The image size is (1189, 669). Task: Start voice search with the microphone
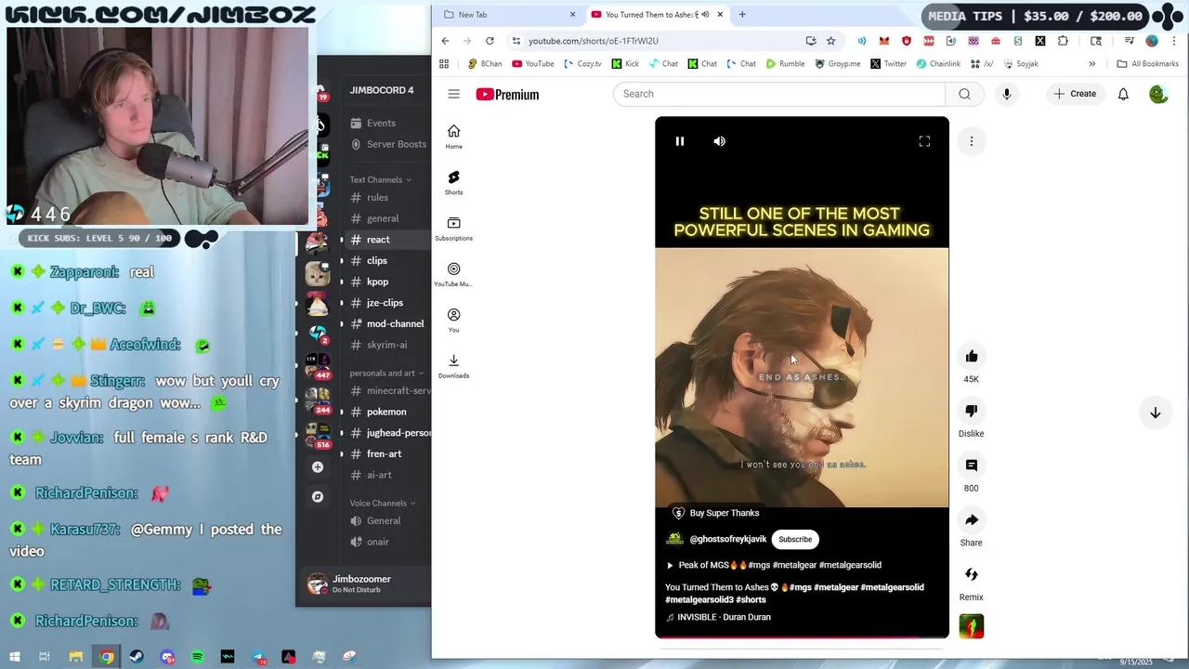(x=1006, y=94)
